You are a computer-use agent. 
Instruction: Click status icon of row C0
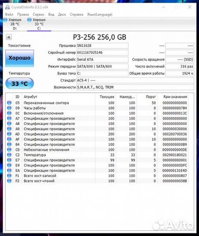tap(9, 149)
